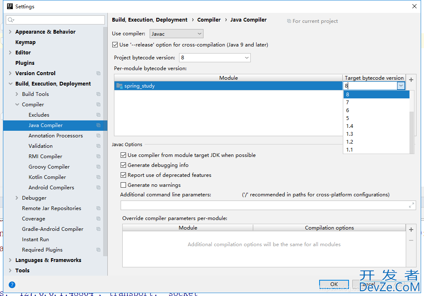Open Keymap settings page
This screenshot has height=296, width=424.
25,42
